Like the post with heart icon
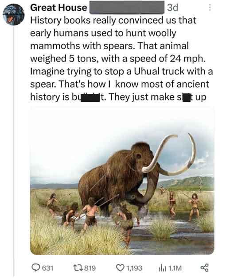Screen dimensions: 226x278 (120, 268)
